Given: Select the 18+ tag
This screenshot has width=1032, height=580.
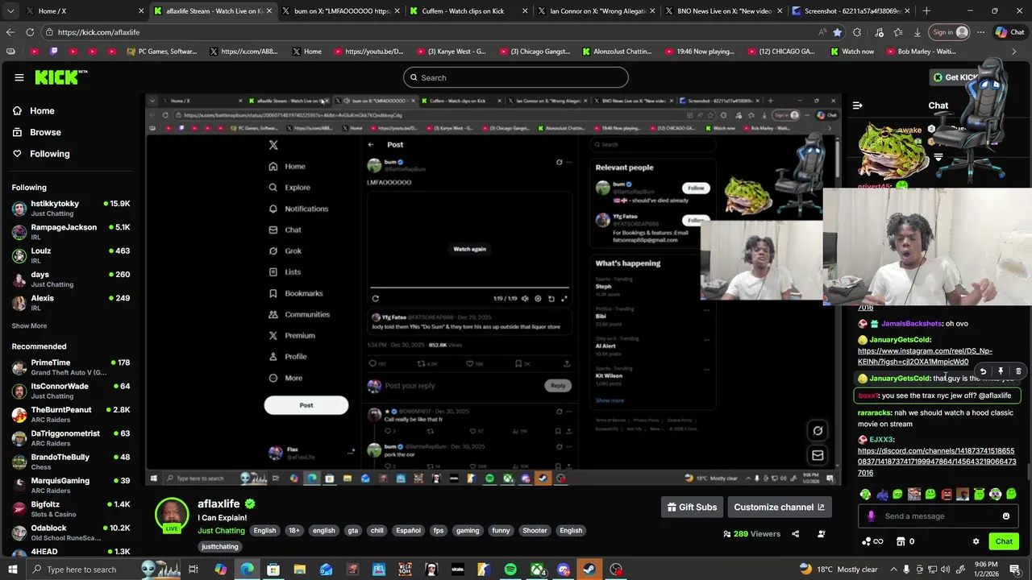Looking at the screenshot, I should [x=294, y=531].
